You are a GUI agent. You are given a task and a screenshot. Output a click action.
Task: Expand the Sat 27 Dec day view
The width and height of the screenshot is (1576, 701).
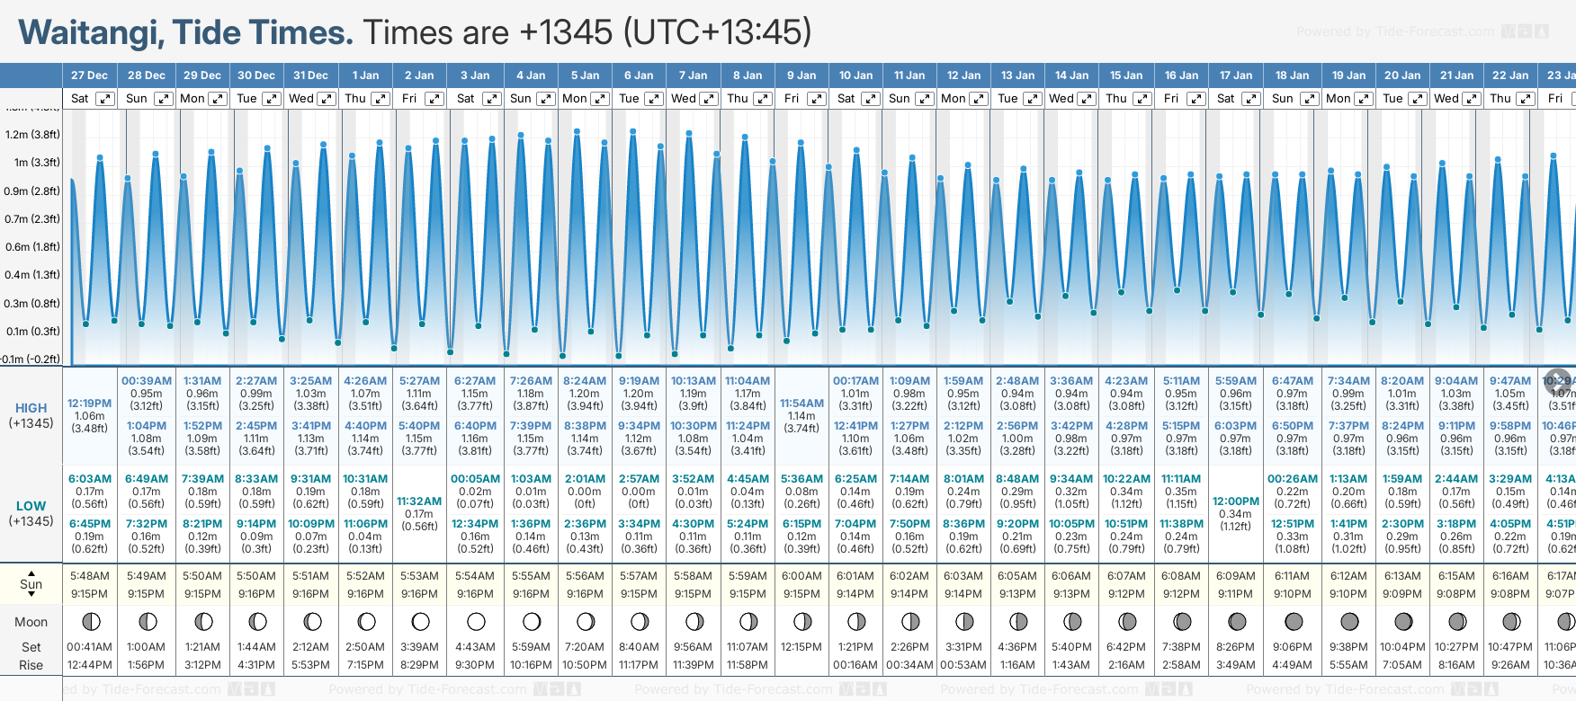105,99
